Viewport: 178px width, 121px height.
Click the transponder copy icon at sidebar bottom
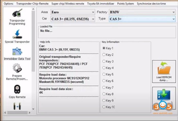pyautogui.click(x=17, y=106)
